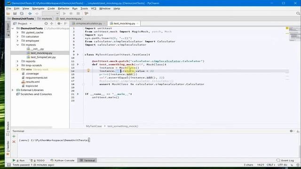Expand the calculator folder

point(17,37)
